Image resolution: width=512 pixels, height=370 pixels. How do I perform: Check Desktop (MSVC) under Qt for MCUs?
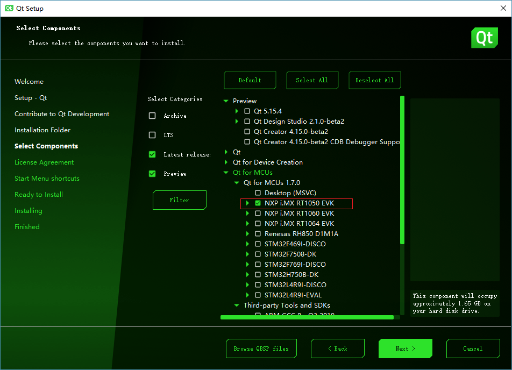coord(258,193)
